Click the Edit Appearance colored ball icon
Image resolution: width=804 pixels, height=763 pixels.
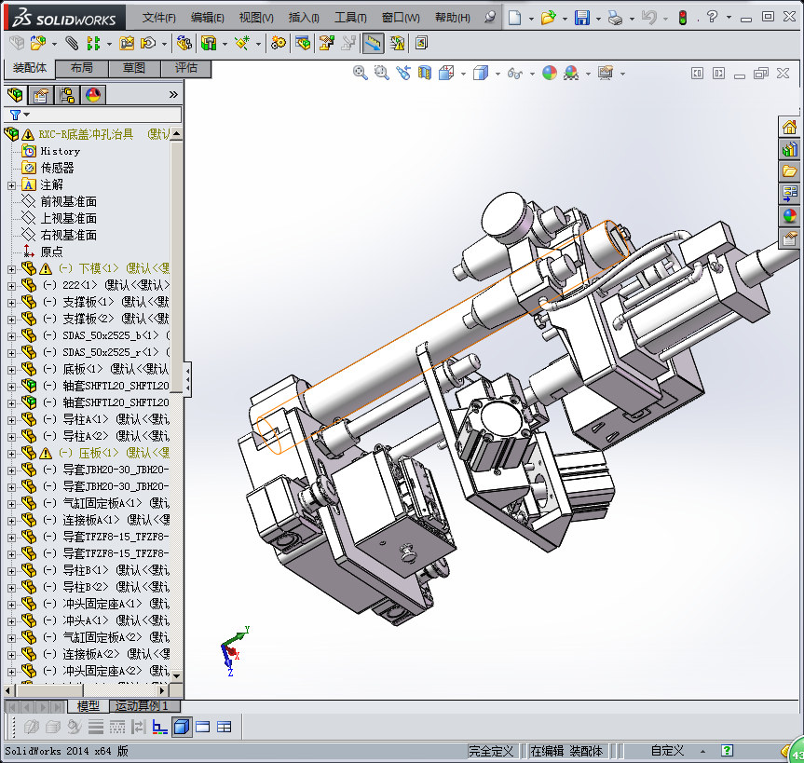pyautogui.click(x=550, y=73)
